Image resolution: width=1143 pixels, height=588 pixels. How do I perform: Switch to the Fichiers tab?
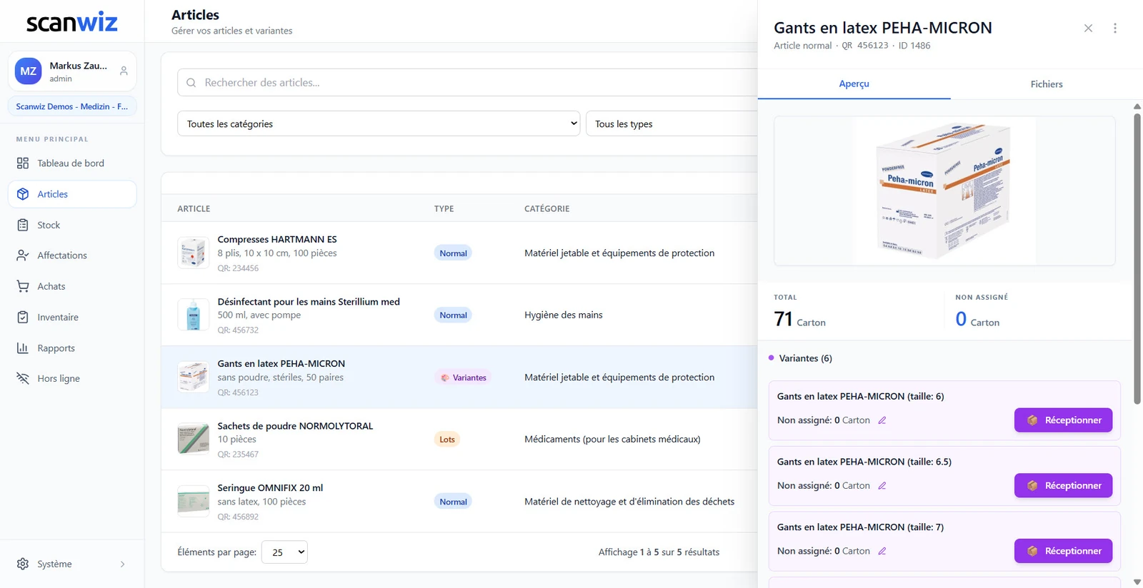[x=1047, y=84]
